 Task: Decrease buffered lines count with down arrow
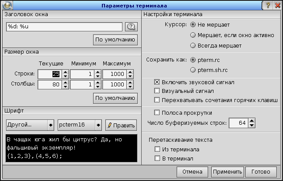point(251,126)
